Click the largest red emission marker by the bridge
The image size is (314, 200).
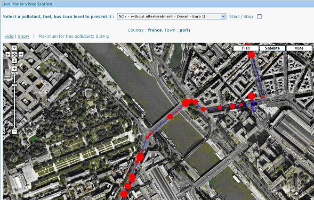click(186, 103)
